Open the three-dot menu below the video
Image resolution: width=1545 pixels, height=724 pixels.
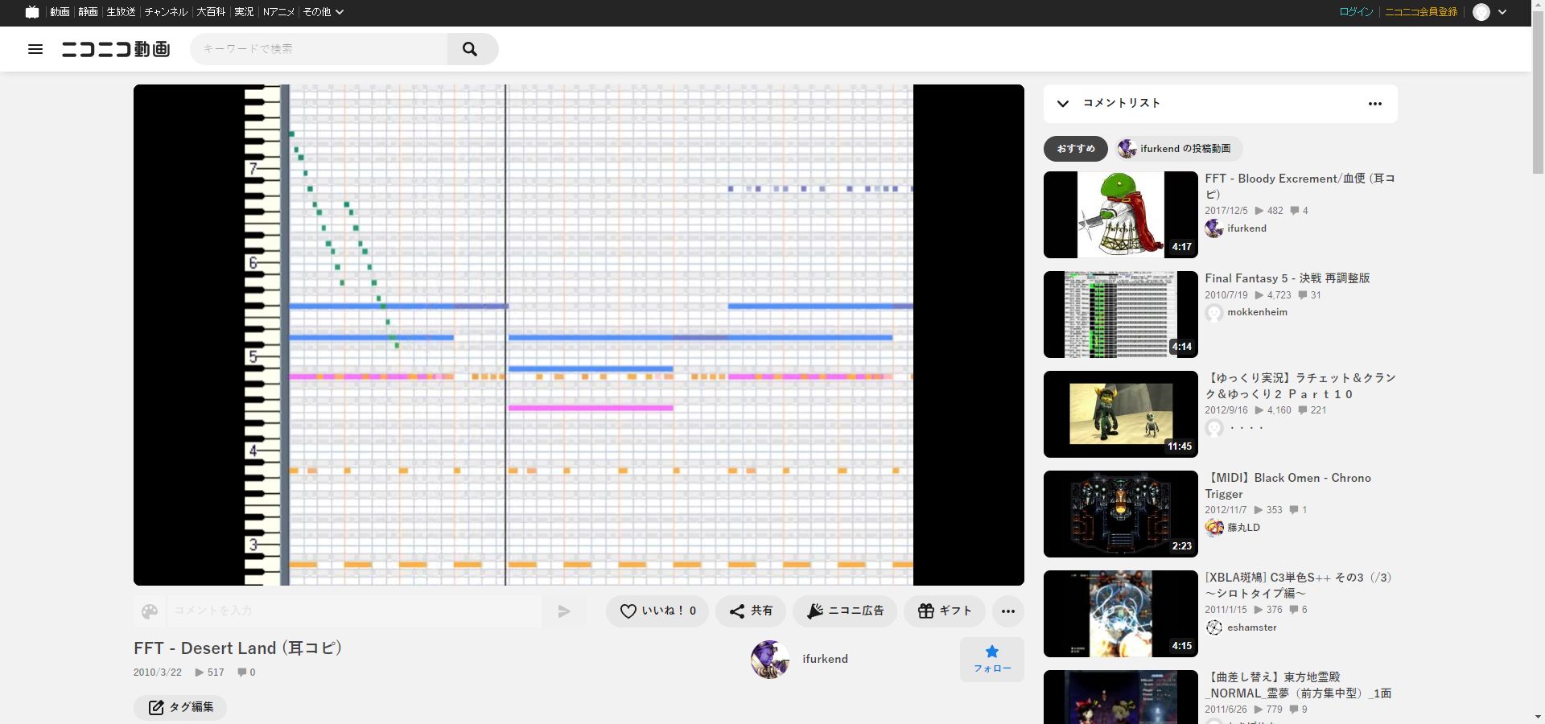(x=1007, y=611)
